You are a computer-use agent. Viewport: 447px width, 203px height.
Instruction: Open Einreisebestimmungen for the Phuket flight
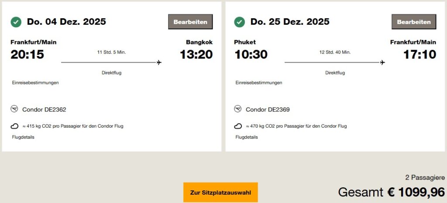pyautogui.click(x=258, y=83)
